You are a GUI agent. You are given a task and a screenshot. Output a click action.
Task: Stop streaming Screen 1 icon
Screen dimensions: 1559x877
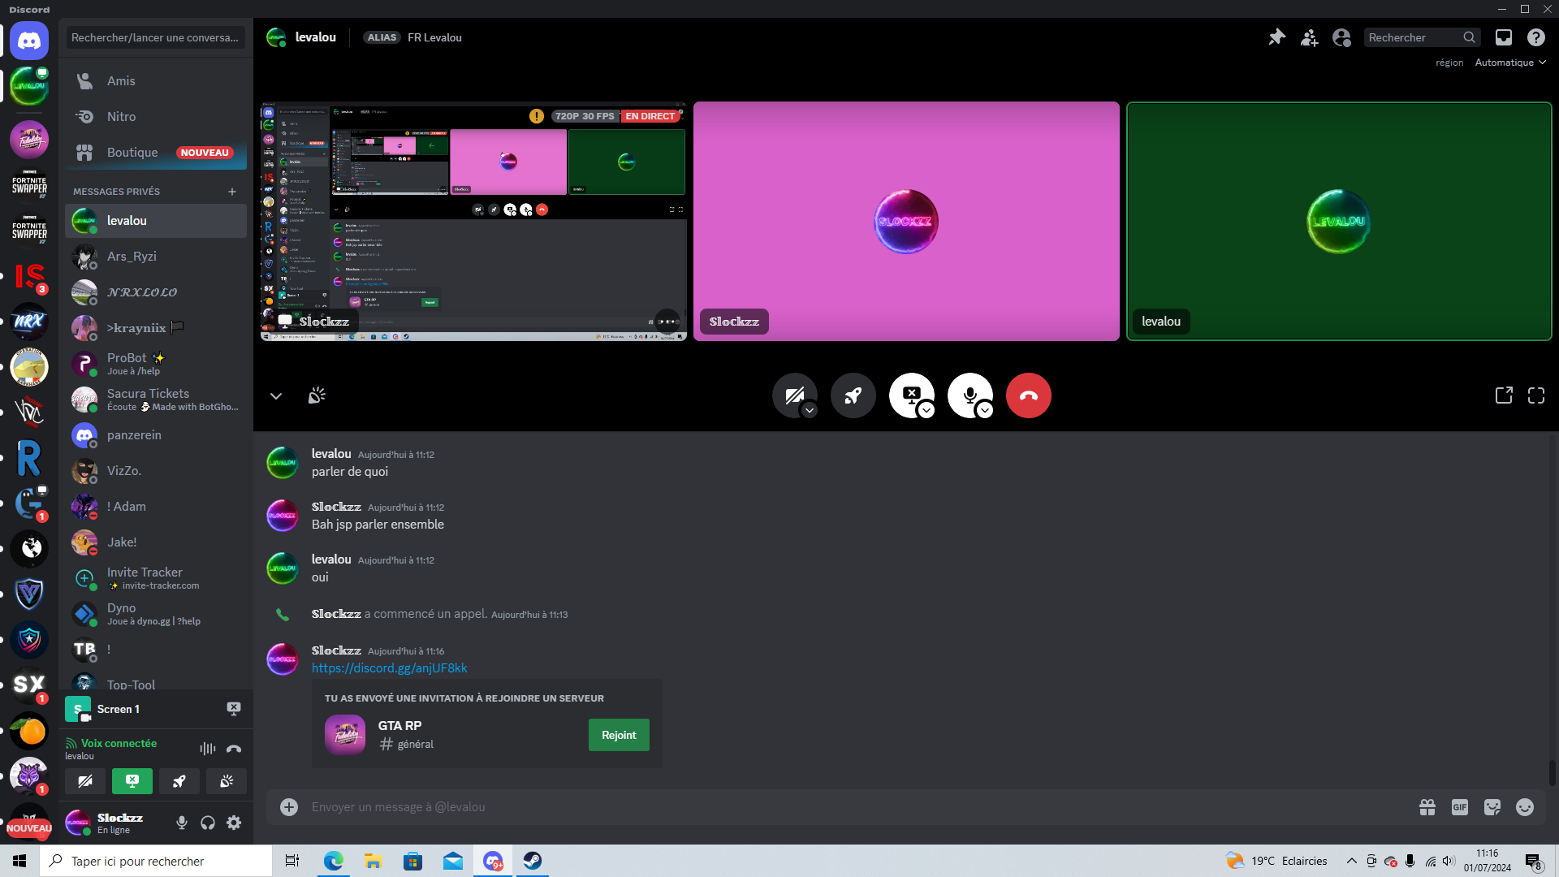(234, 709)
